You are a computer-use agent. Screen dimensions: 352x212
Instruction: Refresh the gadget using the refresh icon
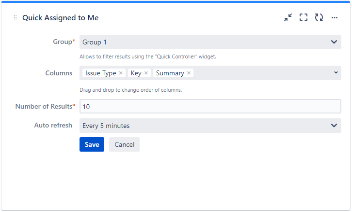pyautogui.click(x=319, y=17)
